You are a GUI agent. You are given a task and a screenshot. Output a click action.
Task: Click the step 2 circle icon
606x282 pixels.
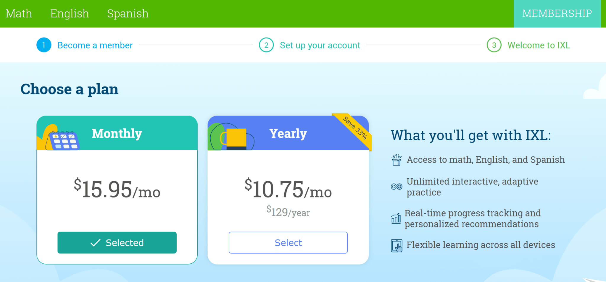(266, 45)
